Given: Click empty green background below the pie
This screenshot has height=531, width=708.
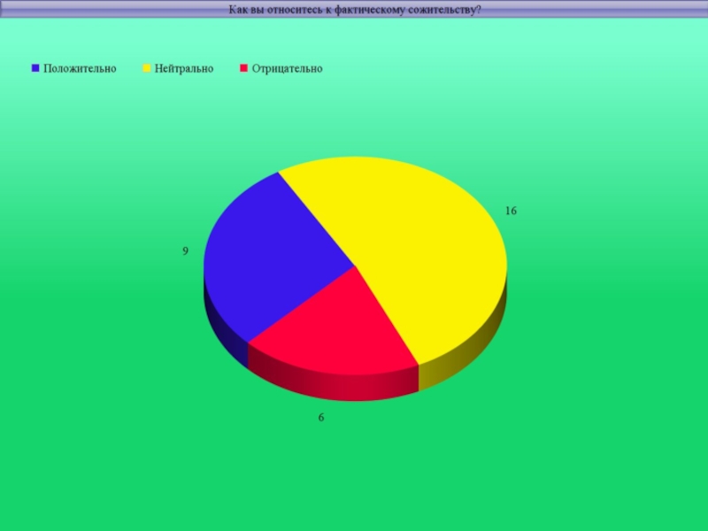Looking at the screenshot, I should coord(354,478).
